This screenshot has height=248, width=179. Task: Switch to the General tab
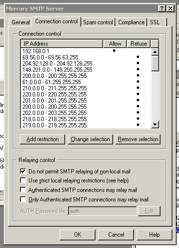pos(21,22)
